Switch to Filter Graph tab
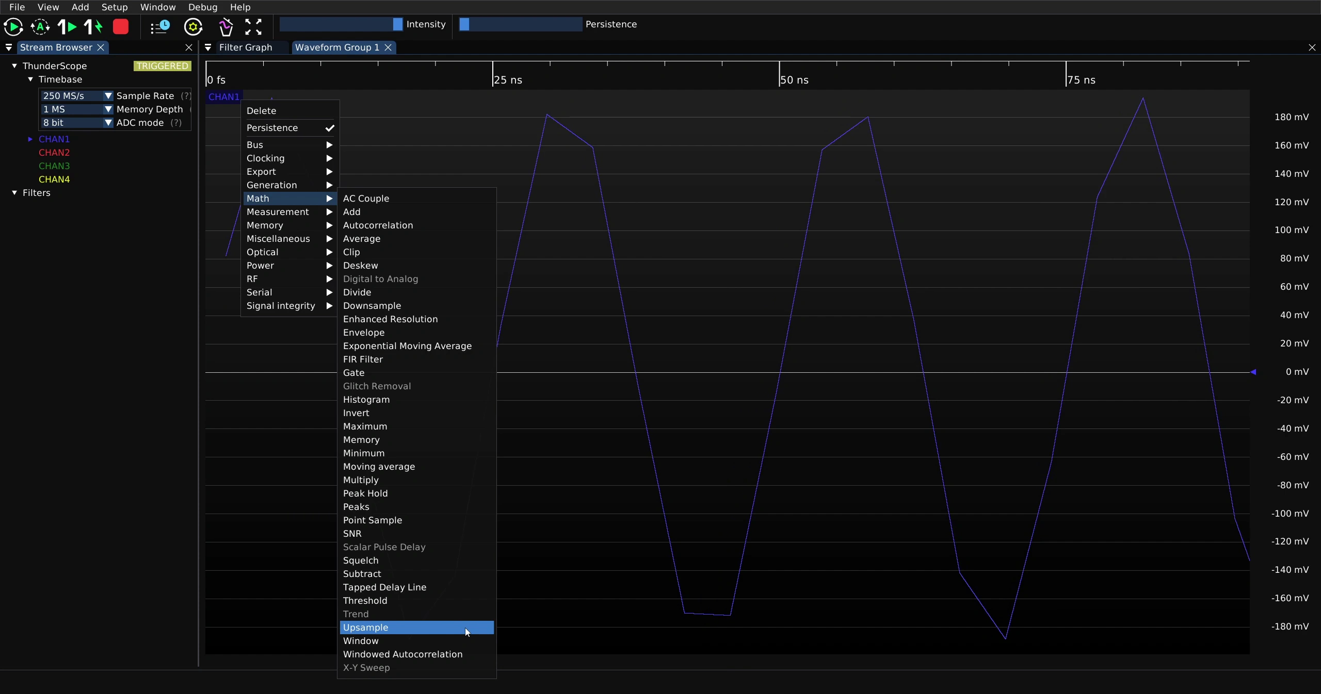 tap(246, 47)
